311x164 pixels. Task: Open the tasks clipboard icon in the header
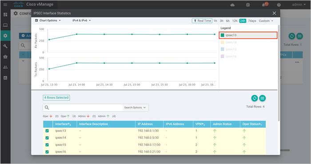pos(248,5)
